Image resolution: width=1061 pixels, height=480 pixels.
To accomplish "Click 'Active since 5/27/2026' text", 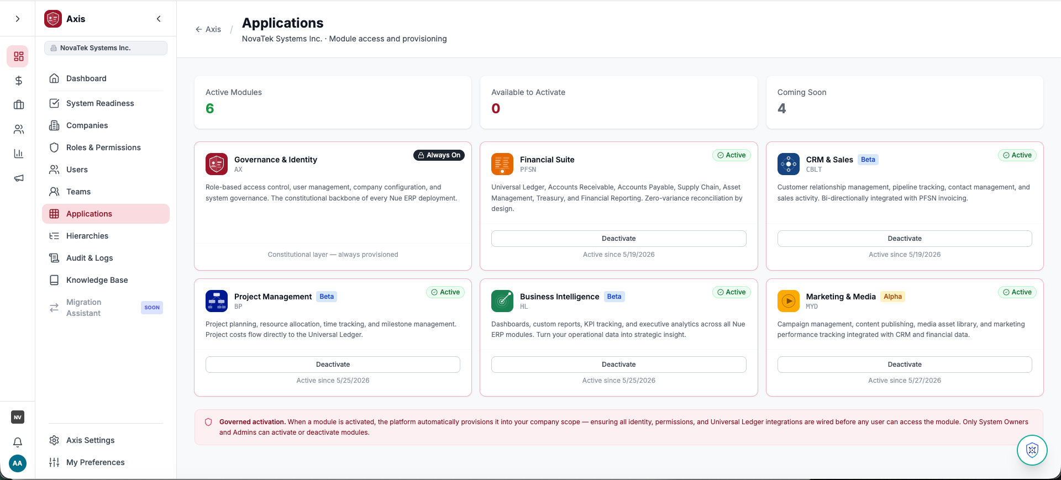I will (905, 381).
